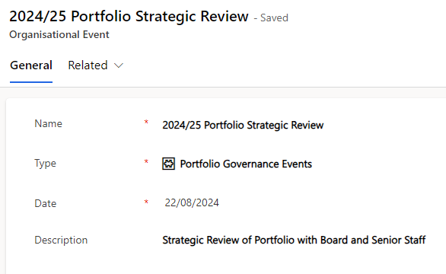Viewport: 446px width, 274px height.
Task: Click the Organisational Event subtitle text
Action: click(59, 35)
